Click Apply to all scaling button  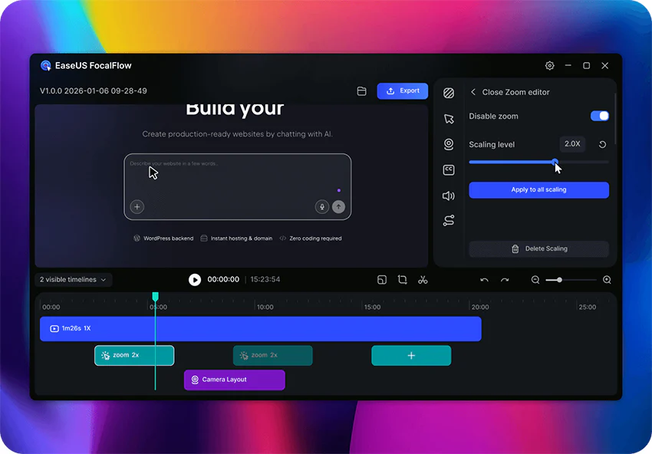tap(539, 189)
